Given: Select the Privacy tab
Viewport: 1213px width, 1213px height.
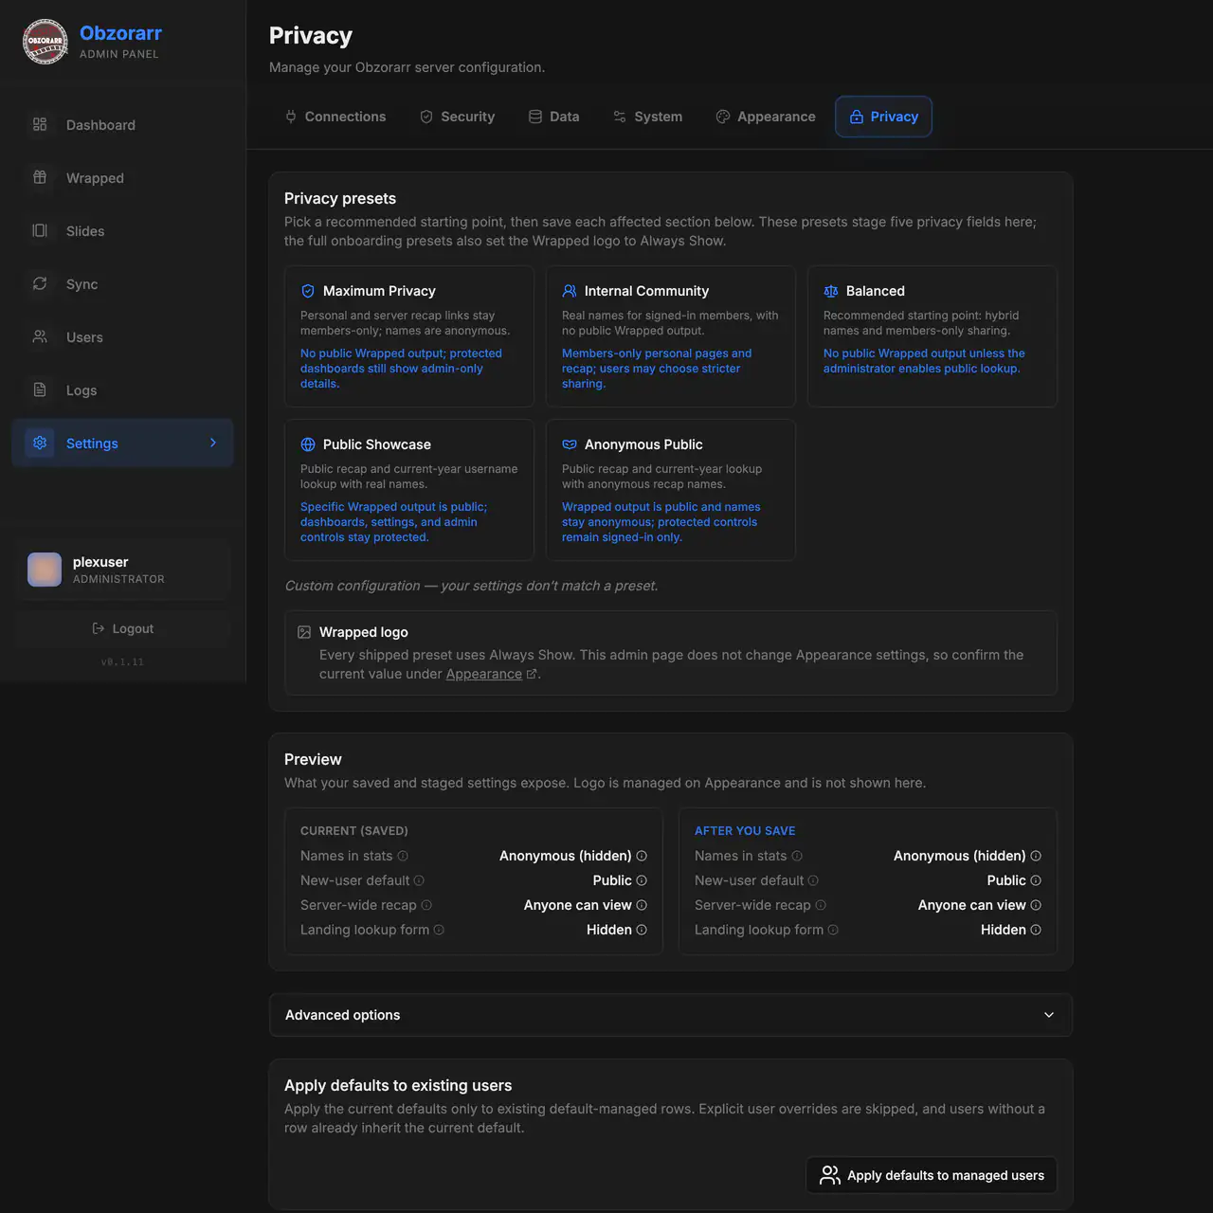Looking at the screenshot, I should (x=884, y=117).
